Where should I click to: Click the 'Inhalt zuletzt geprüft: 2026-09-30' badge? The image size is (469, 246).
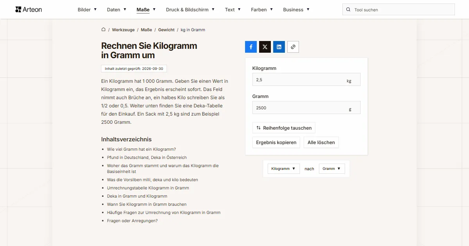(134, 69)
